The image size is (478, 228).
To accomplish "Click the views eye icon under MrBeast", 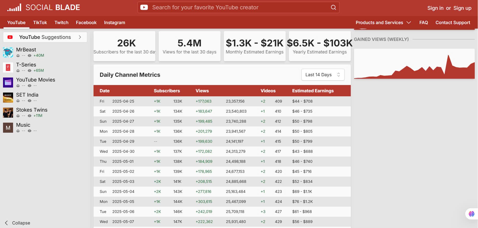I will (x=29, y=55).
